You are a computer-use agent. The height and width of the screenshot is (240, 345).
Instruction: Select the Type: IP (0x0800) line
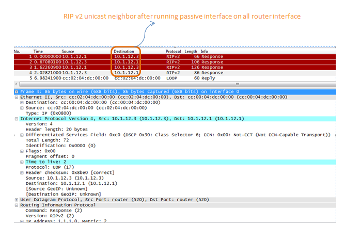point(49,114)
